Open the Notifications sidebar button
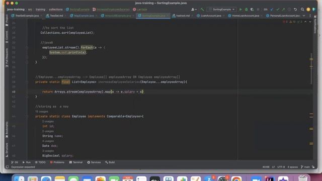Screen dimensions: 322x181 click(x=315, y=25)
